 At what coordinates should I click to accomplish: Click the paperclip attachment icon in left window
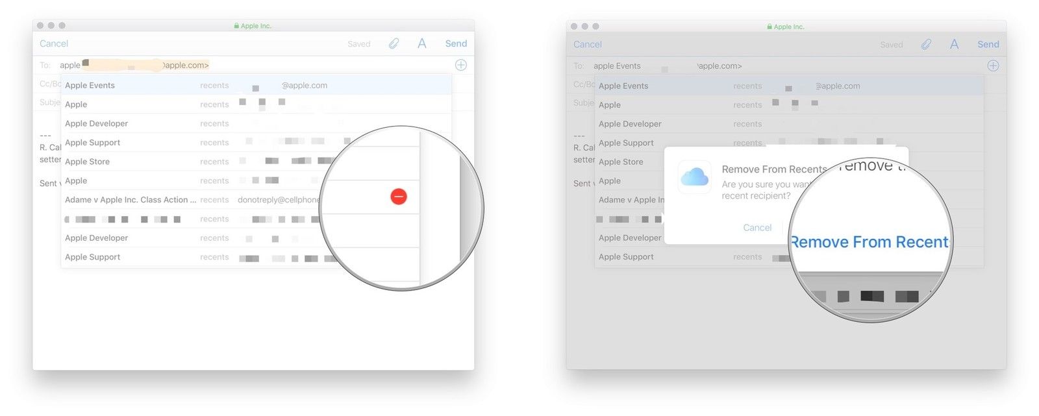tap(394, 43)
